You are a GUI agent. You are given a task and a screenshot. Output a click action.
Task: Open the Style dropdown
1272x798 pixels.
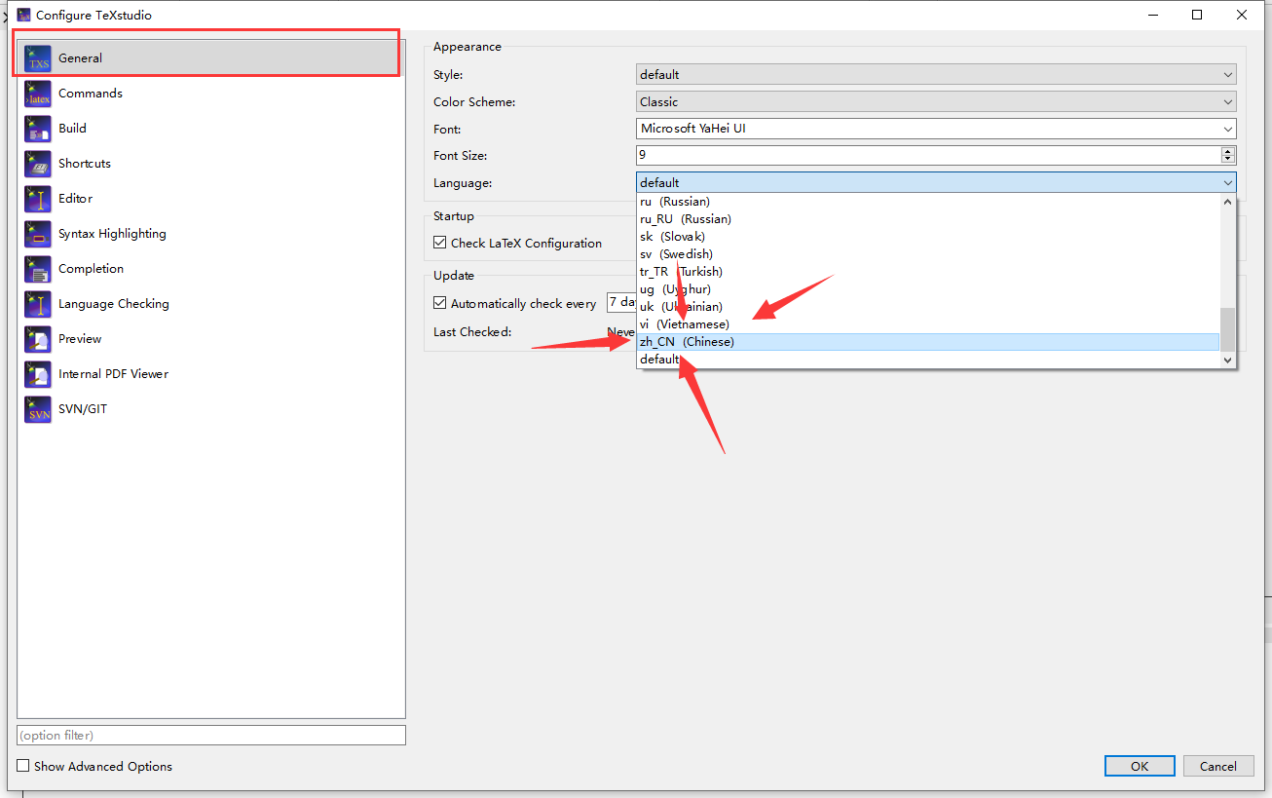tap(936, 74)
